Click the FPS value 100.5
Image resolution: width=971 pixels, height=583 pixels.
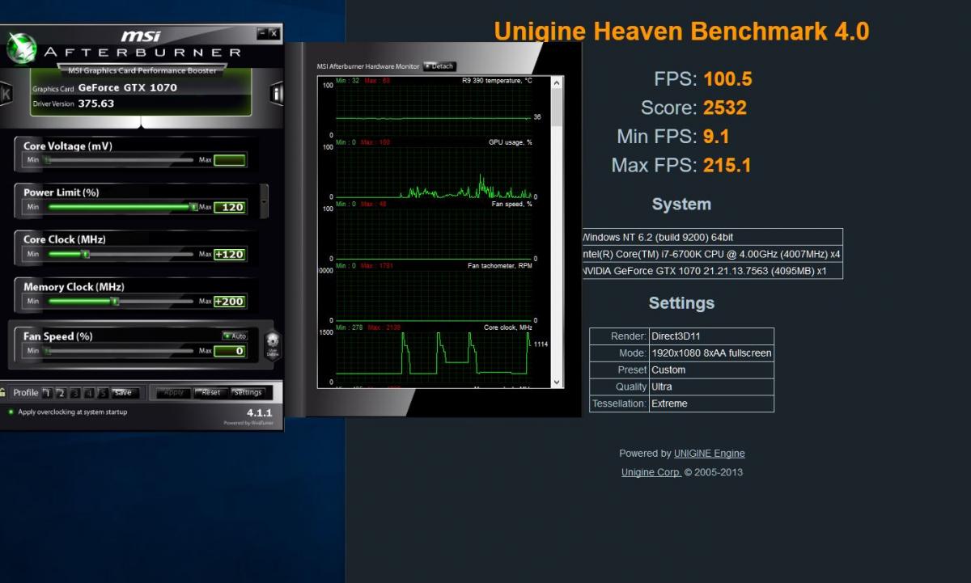pyautogui.click(x=728, y=78)
